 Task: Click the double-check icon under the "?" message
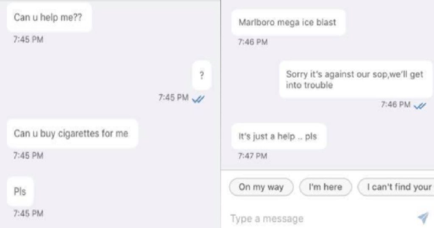pyautogui.click(x=198, y=99)
